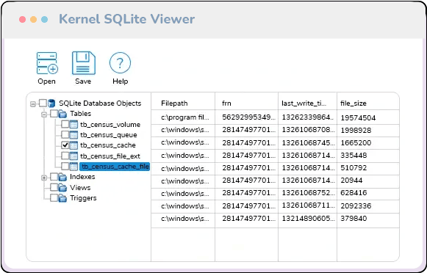The width and height of the screenshot is (427, 273).
Task: Click the Views folder icon
Action: [62, 188]
